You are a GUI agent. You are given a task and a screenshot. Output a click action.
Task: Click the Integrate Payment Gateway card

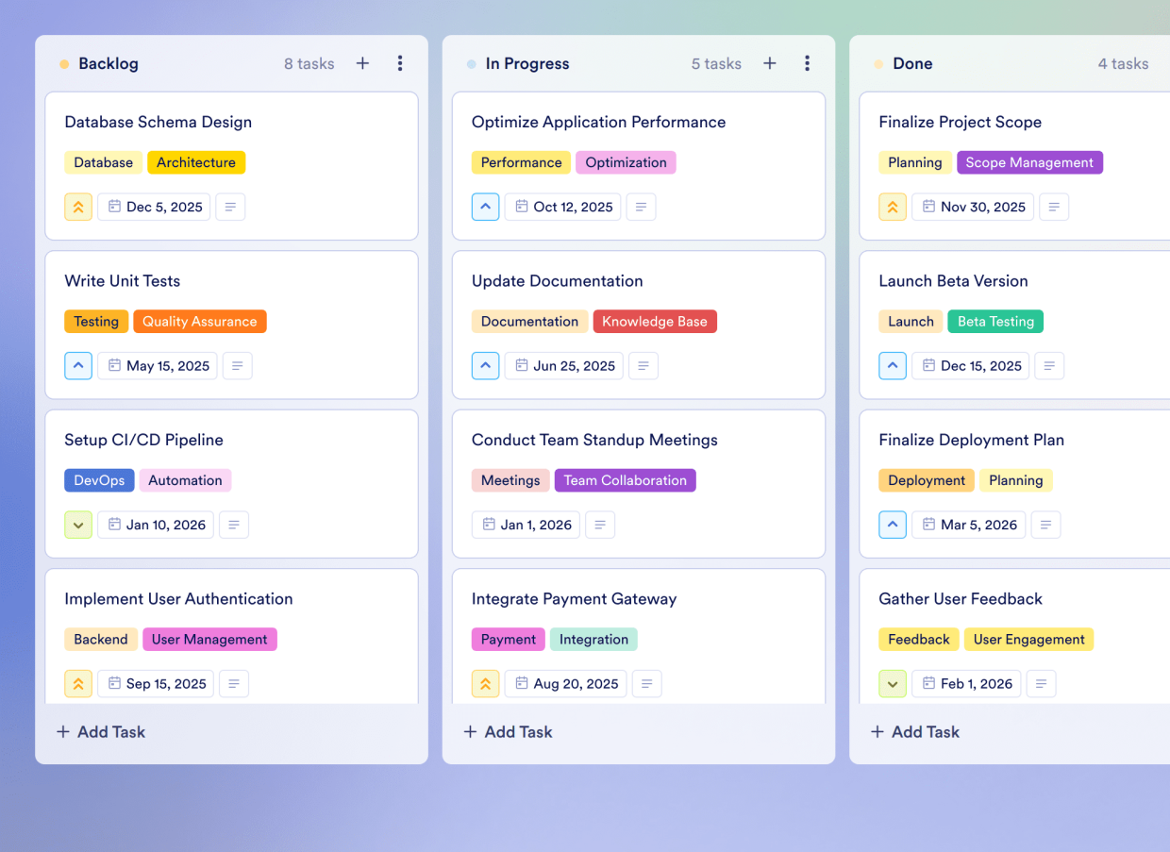[x=574, y=598]
